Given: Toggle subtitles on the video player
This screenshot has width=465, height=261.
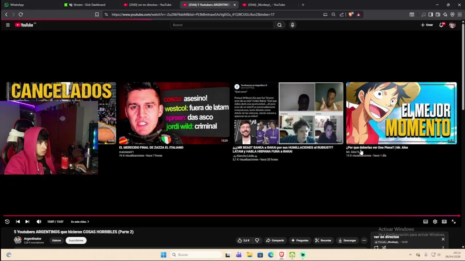Looking at the screenshot, I should (425, 221).
